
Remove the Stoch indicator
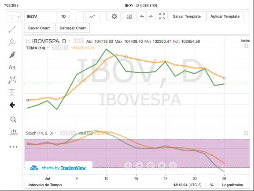74,133
